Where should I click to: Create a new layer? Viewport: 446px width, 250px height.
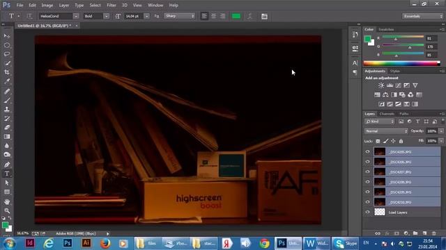(424, 233)
